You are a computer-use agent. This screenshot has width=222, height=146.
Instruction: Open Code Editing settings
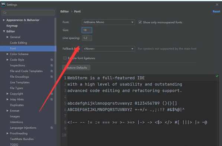click(x=18, y=43)
